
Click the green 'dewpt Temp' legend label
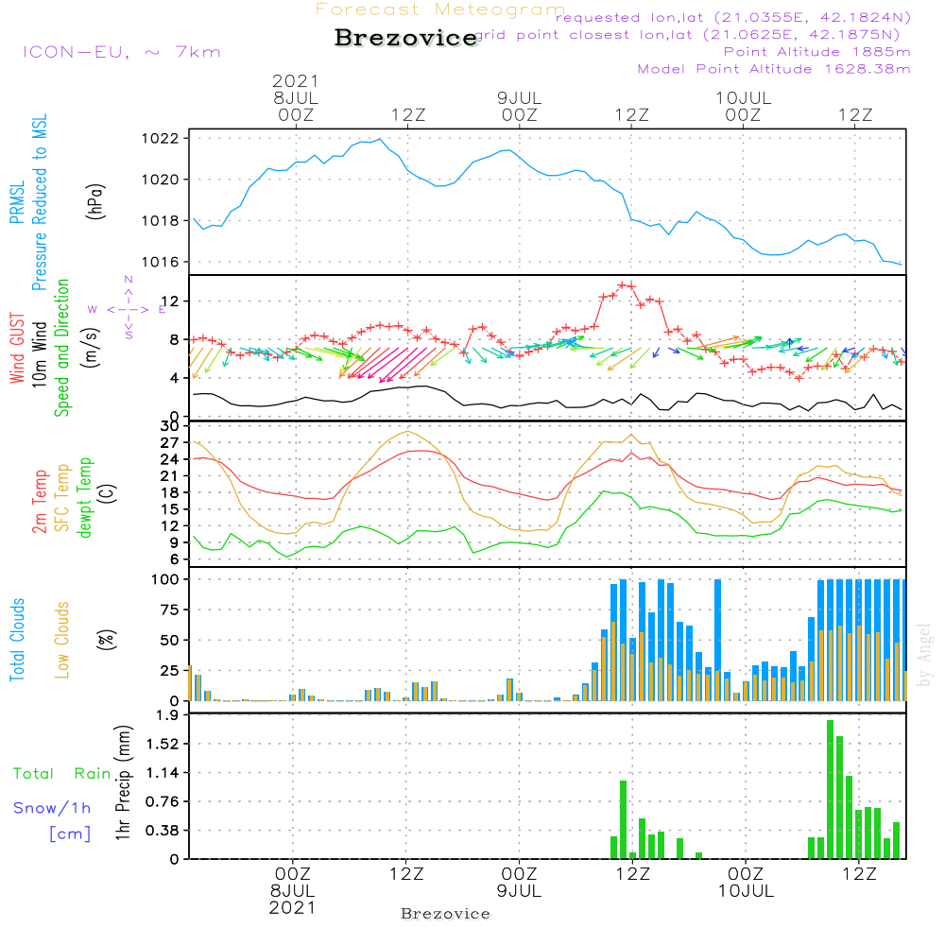click(84, 497)
